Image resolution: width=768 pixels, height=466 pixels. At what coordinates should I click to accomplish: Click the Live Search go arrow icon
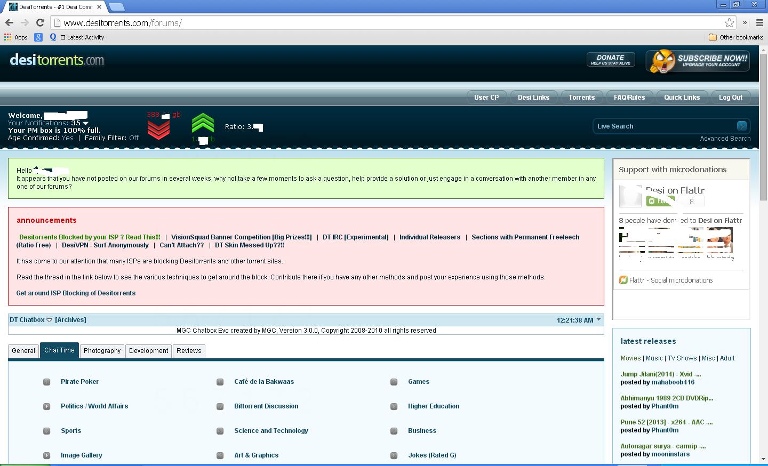[741, 126]
